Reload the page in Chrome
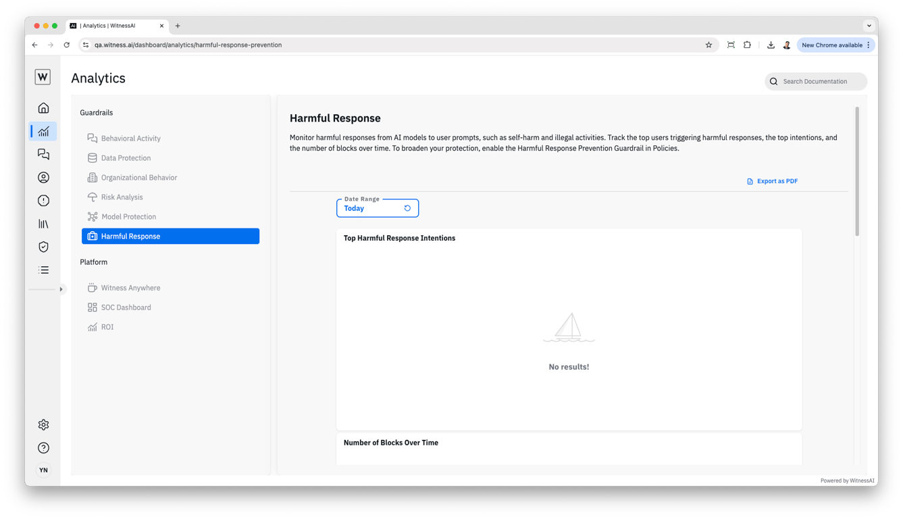This screenshot has width=903, height=519. pos(67,45)
